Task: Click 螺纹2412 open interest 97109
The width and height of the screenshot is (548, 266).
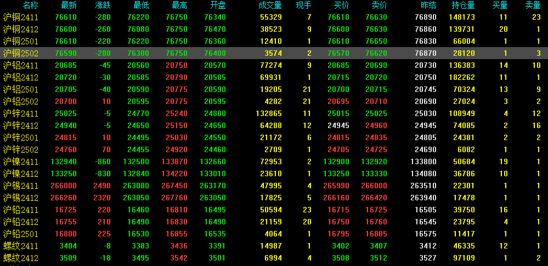Action: pos(465,258)
